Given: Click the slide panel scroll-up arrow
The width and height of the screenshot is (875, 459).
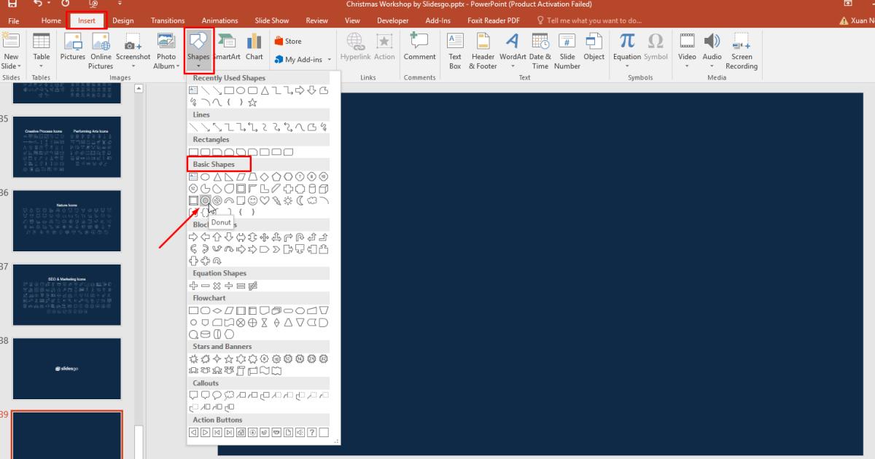Looking at the screenshot, I should click(139, 88).
